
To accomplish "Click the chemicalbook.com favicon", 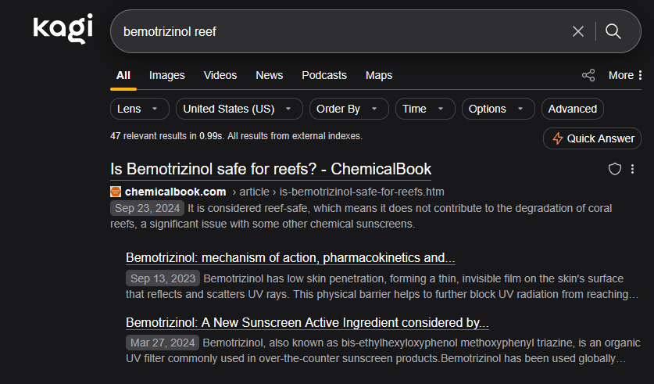I will [116, 192].
